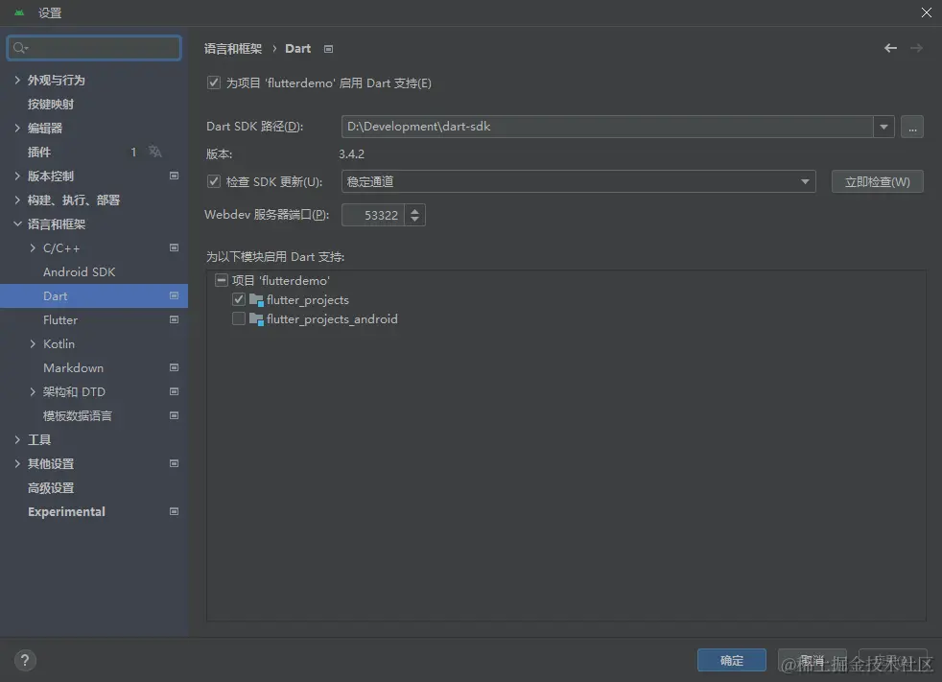Check the flutter_projects_android module checkbox
The width and height of the screenshot is (942, 682).
239,318
